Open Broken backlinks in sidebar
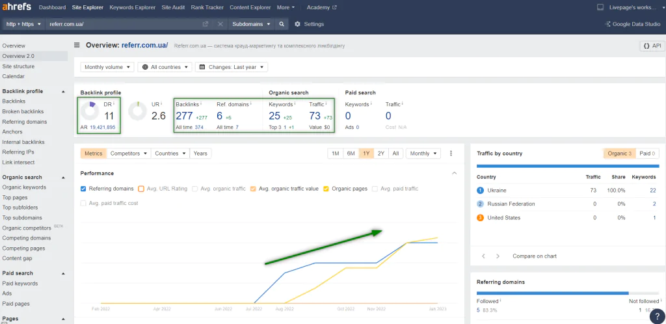Image resolution: width=666 pixels, height=324 pixels. (x=23, y=112)
